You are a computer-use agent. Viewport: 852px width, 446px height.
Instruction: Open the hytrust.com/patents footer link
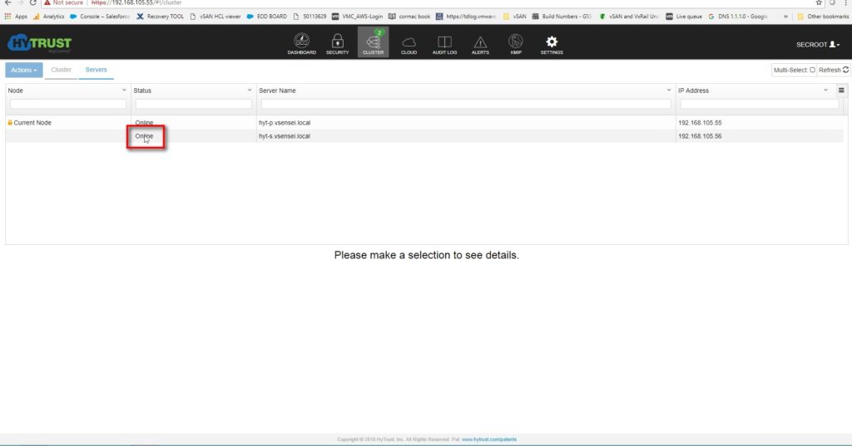489,439
